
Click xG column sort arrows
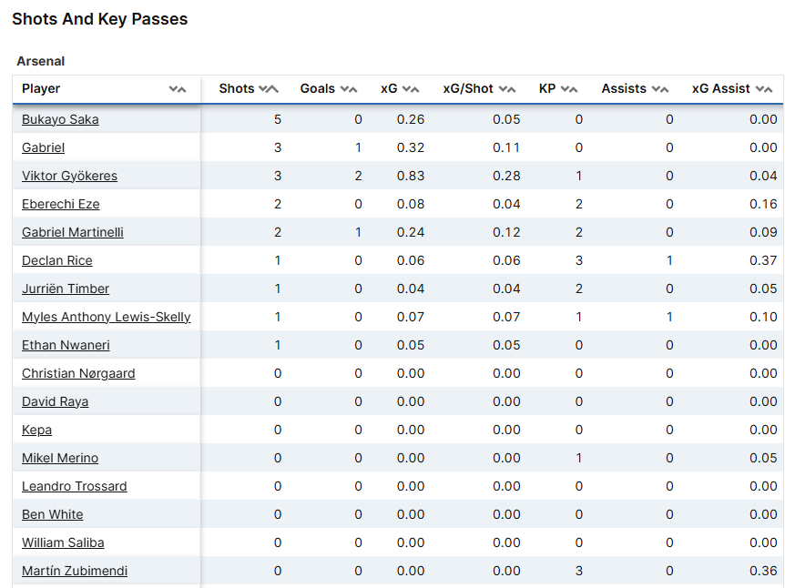click(x=411, y=89)
